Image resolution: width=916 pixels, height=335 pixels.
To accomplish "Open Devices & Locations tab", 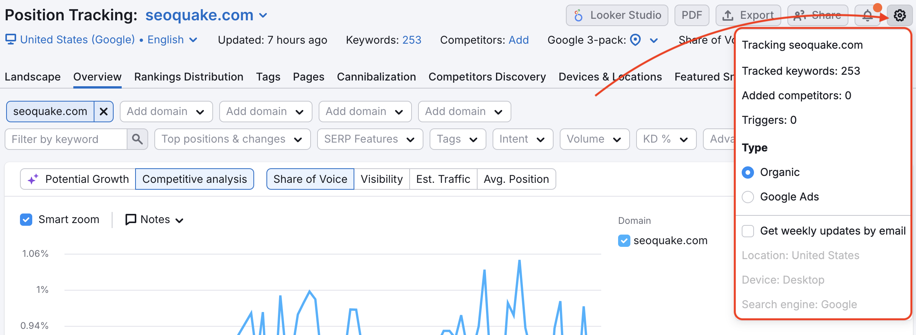I will coord(610,77).
